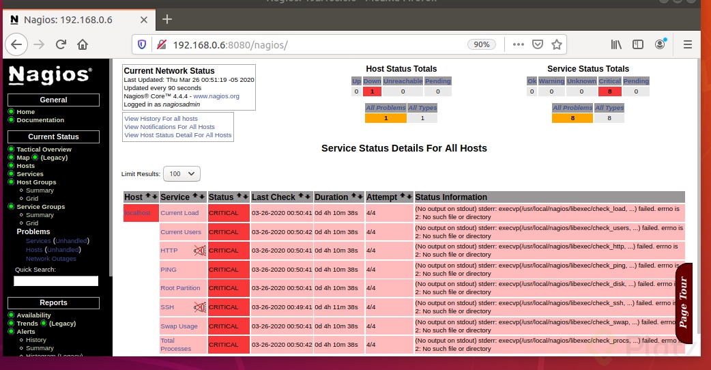Open the Services sidebar item
This screenshot has height=370, width=711.
click(x=30, y=173)
